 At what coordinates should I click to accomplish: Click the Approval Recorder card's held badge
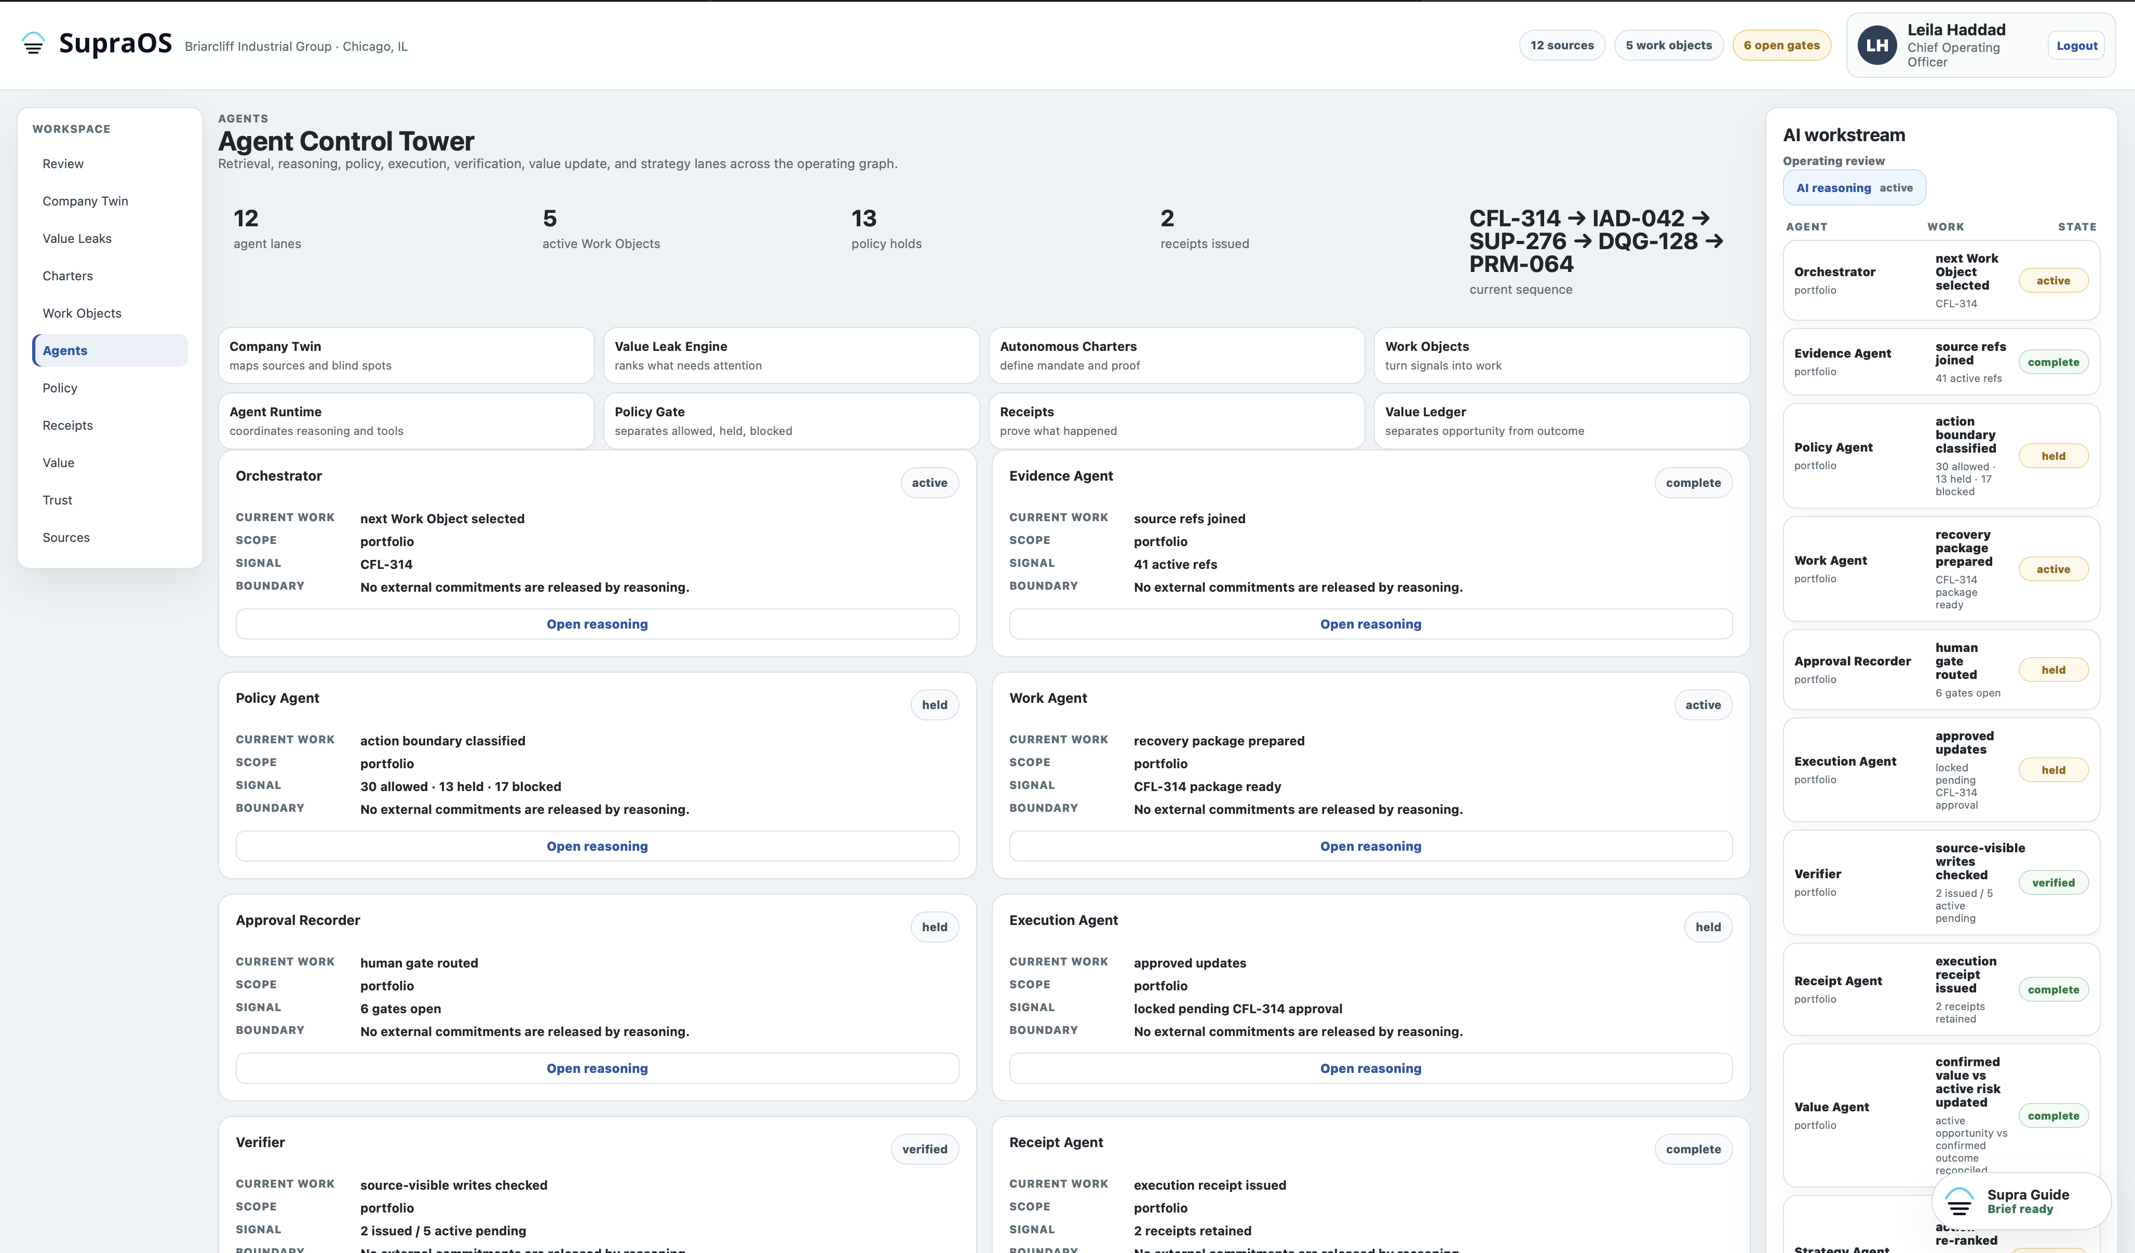click(x=935, y=926)
